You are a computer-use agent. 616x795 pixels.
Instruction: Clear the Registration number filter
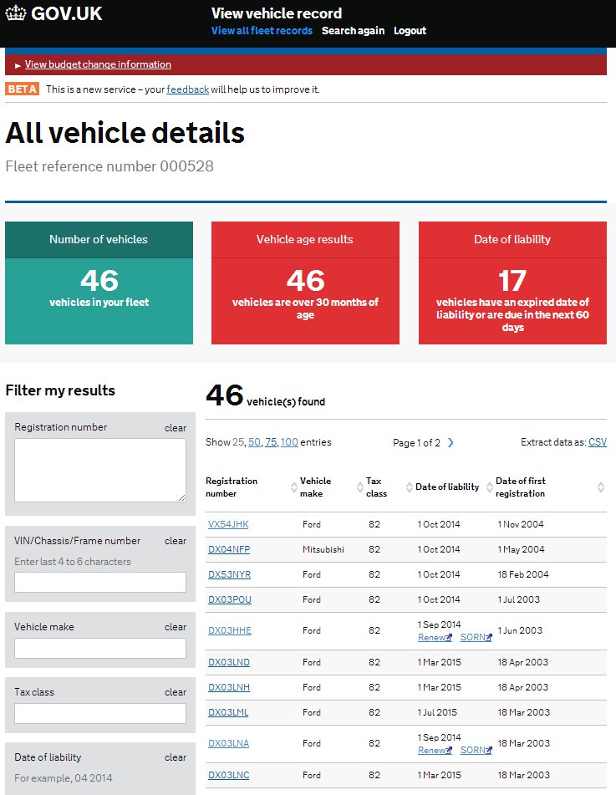point(176,428)
